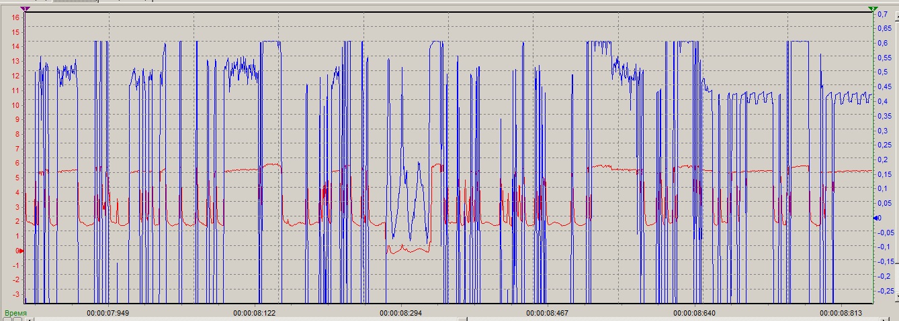Image resolution: width=899 pixels, height=321 pixels.
Task: Click the red zero-level arrow on left axis
Action: (20, 251)
